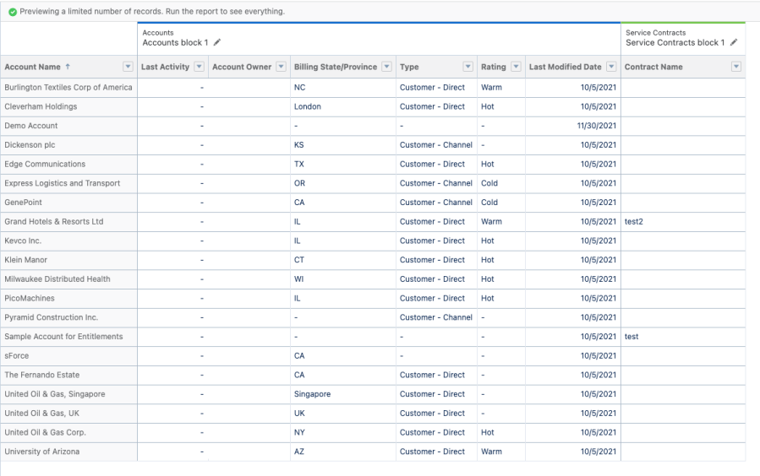Select the Grand Hotels & Resorts Ltd row
The image size is (760, 476).
54,222
